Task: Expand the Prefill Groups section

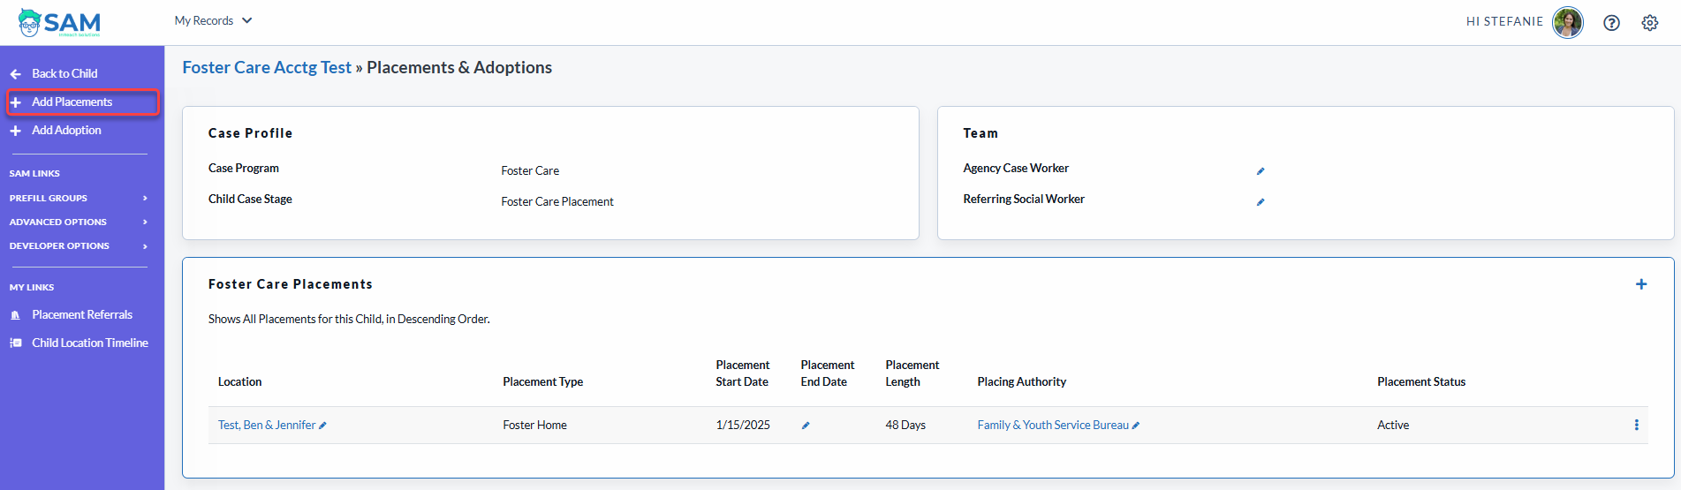Action: pyautogui.click(x=78, y=198)
